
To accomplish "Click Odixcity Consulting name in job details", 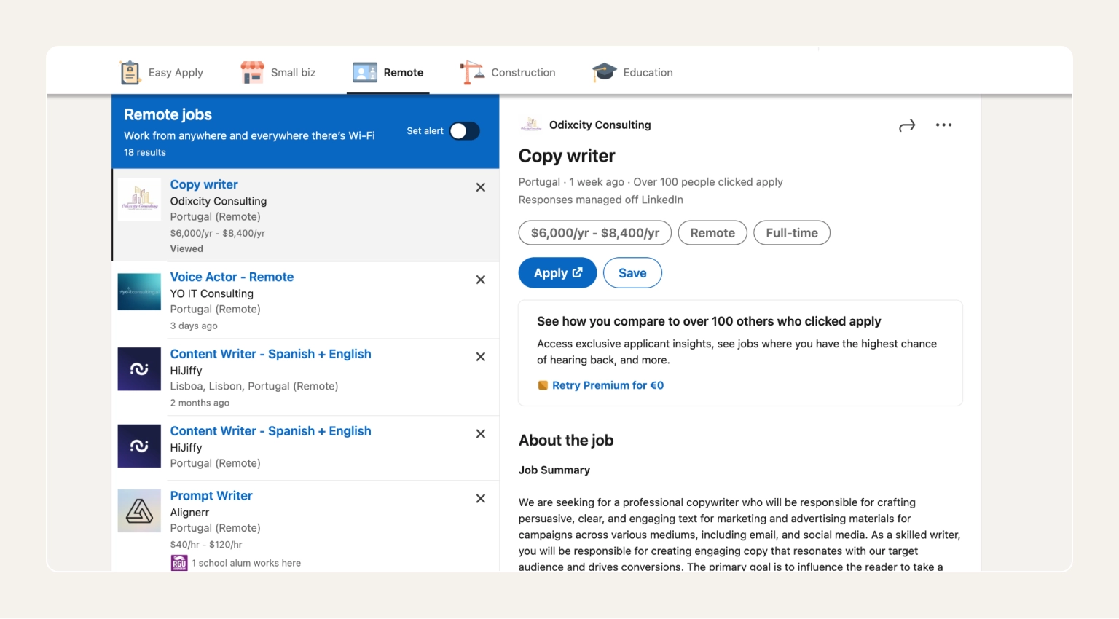I will pos(600,125).
